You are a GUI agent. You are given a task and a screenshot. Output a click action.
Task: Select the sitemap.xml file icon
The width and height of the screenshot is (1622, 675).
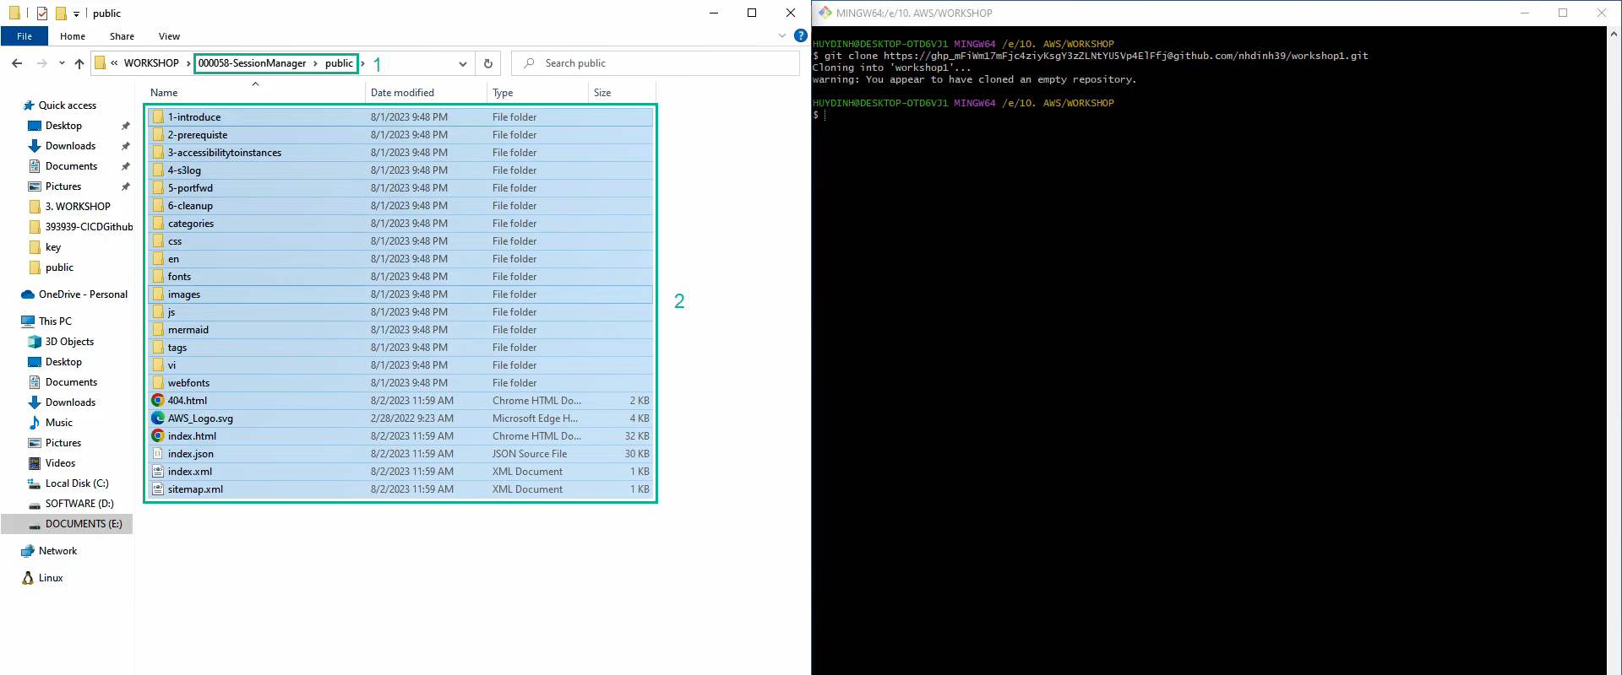[x=158, y=489]
